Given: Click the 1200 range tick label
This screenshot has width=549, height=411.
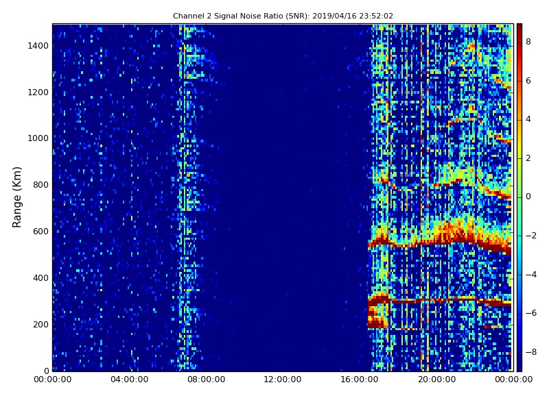Looking at the screenshot, I should pos(38,92).
